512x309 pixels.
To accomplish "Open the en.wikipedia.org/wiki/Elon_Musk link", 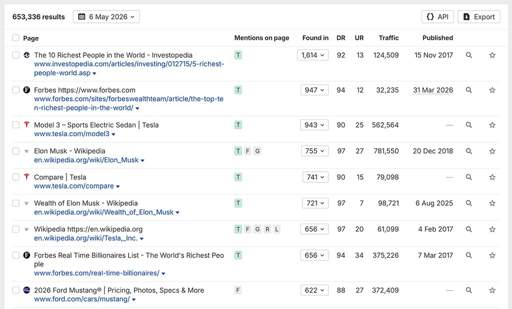I will tap(86, 160).
